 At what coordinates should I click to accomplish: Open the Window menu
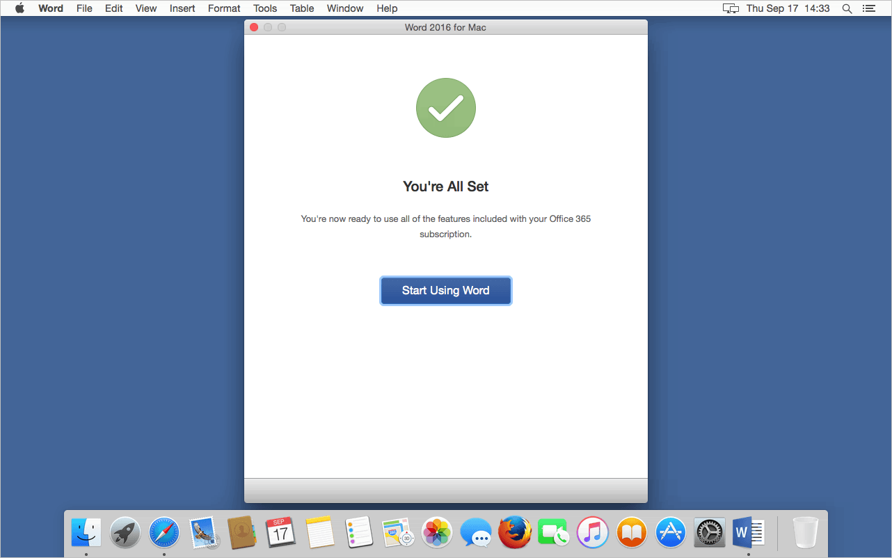(345, 8)
